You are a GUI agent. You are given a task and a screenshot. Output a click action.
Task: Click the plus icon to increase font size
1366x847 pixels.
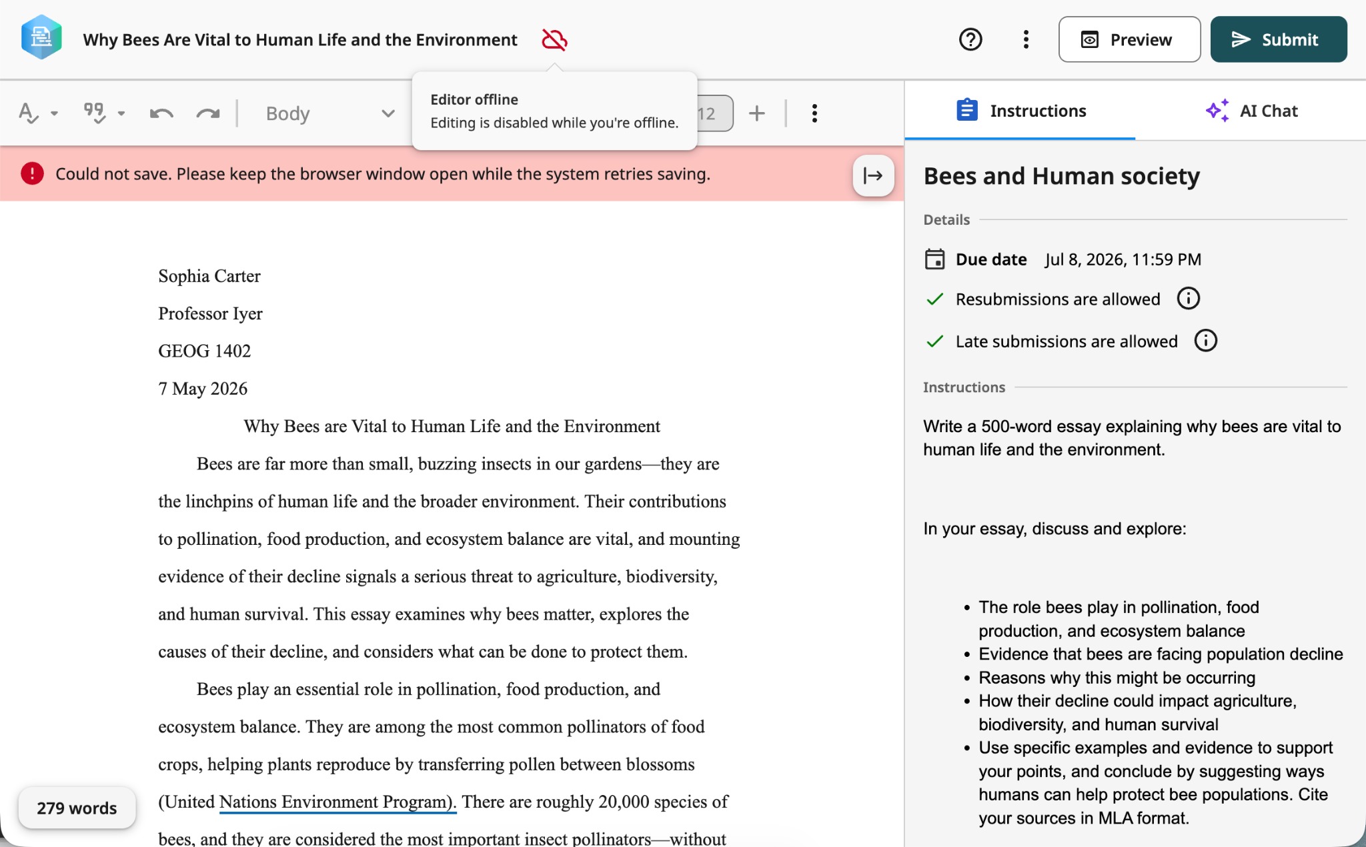756,113
